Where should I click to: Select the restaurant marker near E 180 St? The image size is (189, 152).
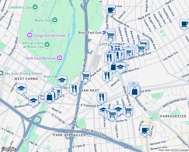(74, 89)
